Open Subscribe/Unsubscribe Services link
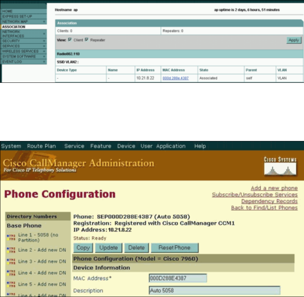Image resolution: width=304 pixels, height=297 pixels. [x=255, y=195]
